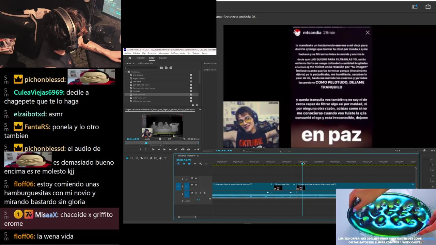
Task: Select the Selection tool arrow
Action: [127, 158]
